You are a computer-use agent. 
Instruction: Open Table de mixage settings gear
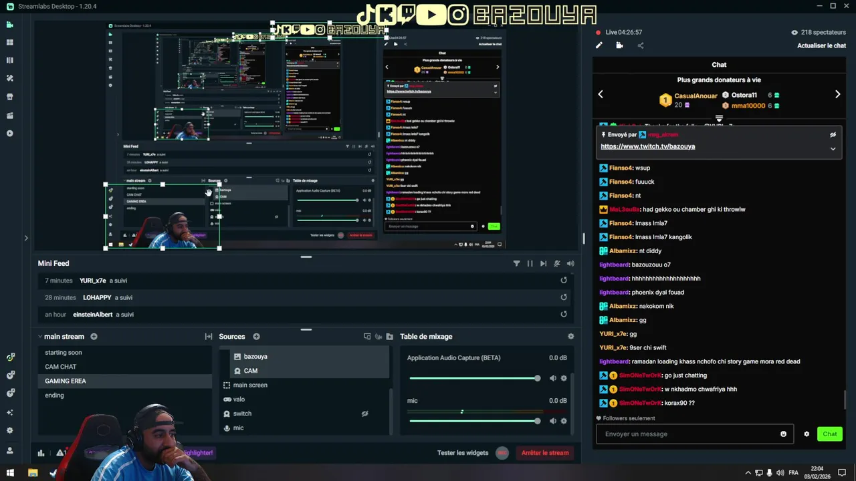570,337
